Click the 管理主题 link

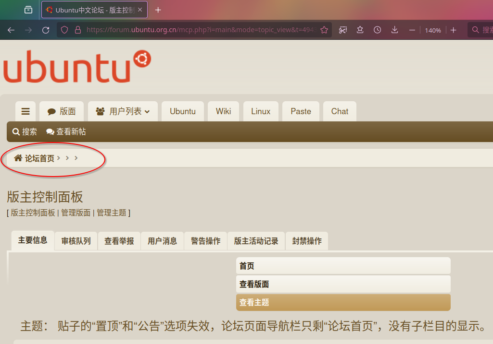(x=111, y=213)
